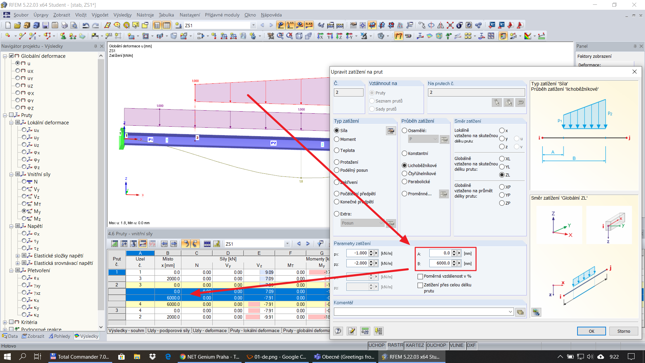Choose Konstantní load distribution option

404,154
